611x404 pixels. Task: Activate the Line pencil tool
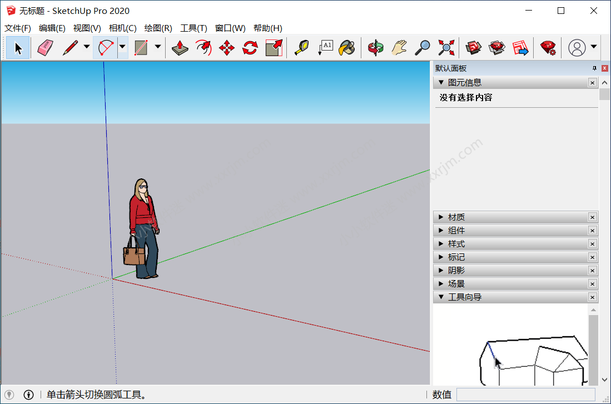coord(70,48)
